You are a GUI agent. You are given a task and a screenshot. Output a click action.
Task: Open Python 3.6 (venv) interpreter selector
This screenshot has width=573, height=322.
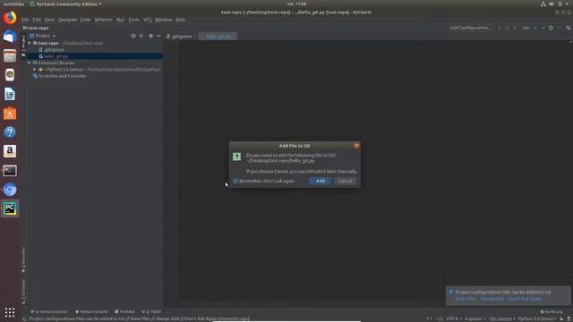point(537,318)
